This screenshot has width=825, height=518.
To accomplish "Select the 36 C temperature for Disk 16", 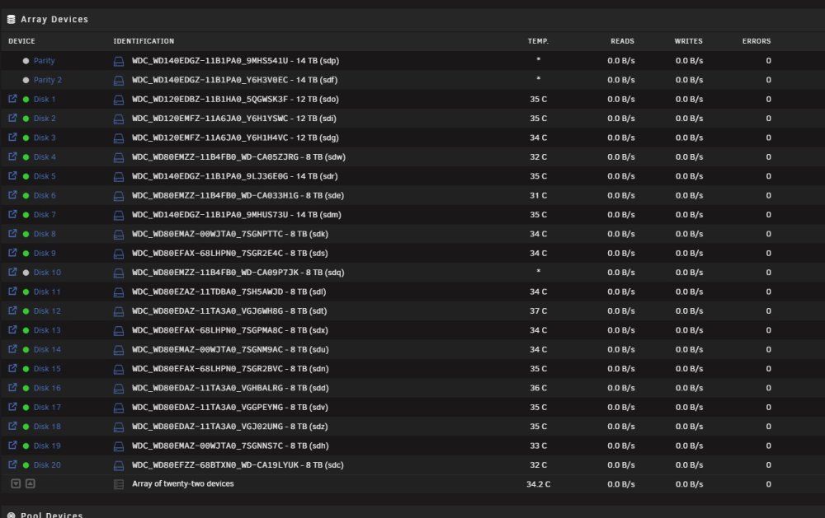I will [538, 388].
